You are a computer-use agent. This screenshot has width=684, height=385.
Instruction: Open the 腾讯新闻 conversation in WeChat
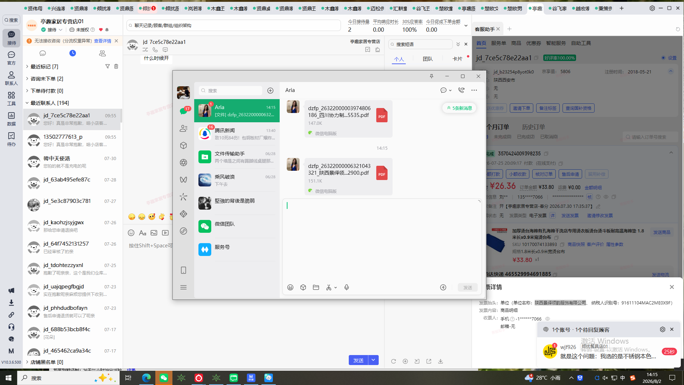pyautogui.click(x=237, y=134)
